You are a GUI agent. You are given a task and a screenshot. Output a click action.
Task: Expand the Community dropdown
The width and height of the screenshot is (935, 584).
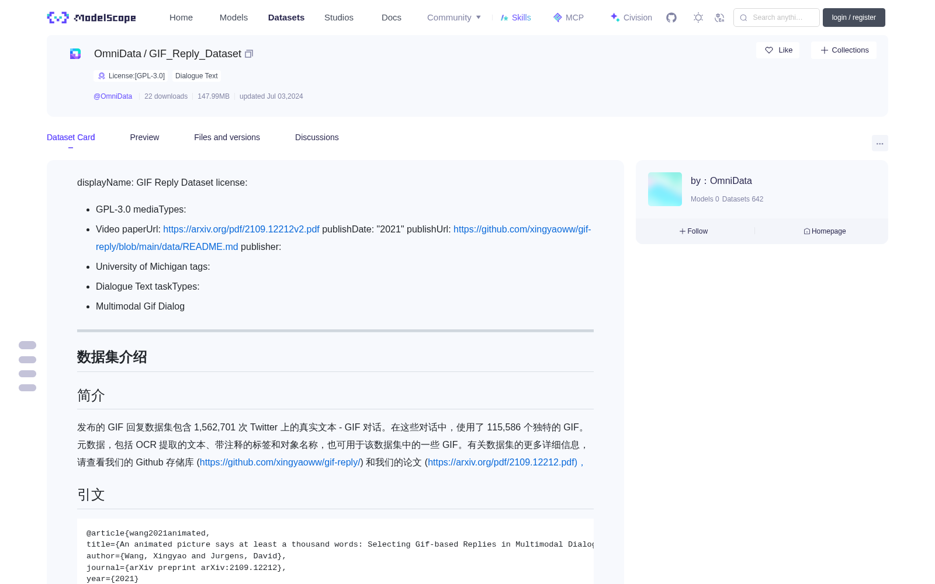coord(454,18)
